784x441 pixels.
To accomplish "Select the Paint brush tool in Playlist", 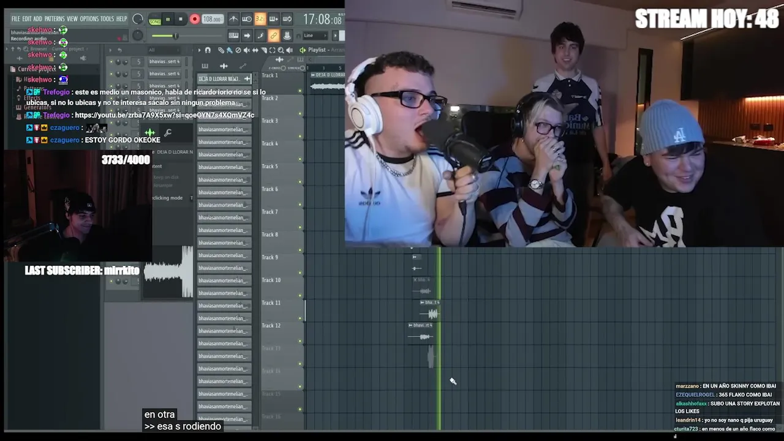I will [230, 50].
